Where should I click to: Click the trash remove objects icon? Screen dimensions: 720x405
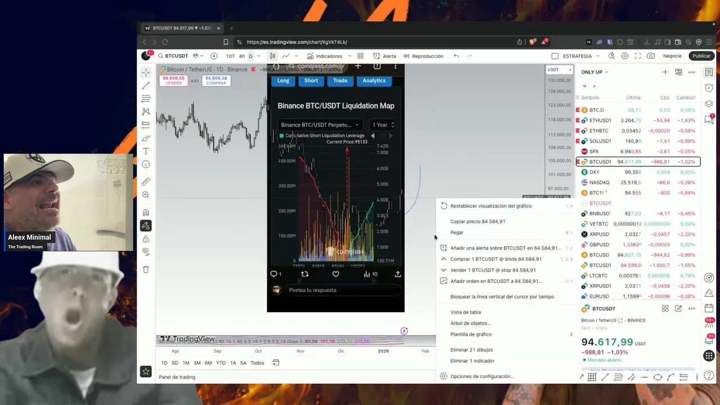pos(146,269)
